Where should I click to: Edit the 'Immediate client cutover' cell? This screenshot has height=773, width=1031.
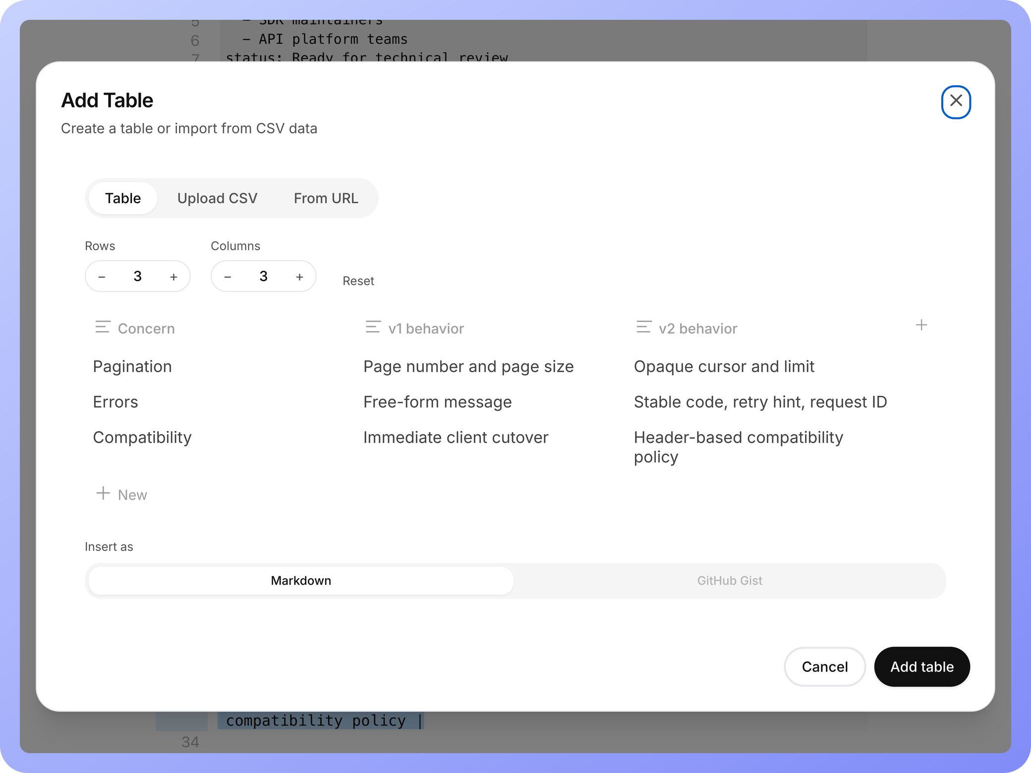tap(456, 438)
